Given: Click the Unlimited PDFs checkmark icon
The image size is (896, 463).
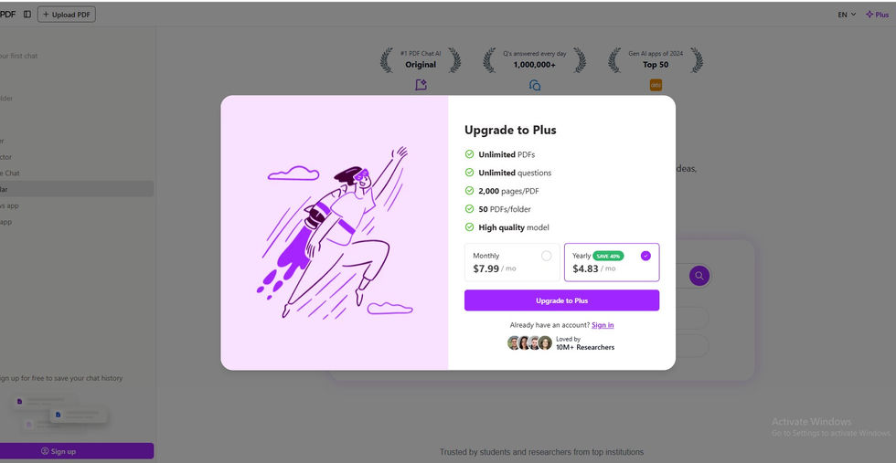Looking at the screenshot, I should (469, 154).
